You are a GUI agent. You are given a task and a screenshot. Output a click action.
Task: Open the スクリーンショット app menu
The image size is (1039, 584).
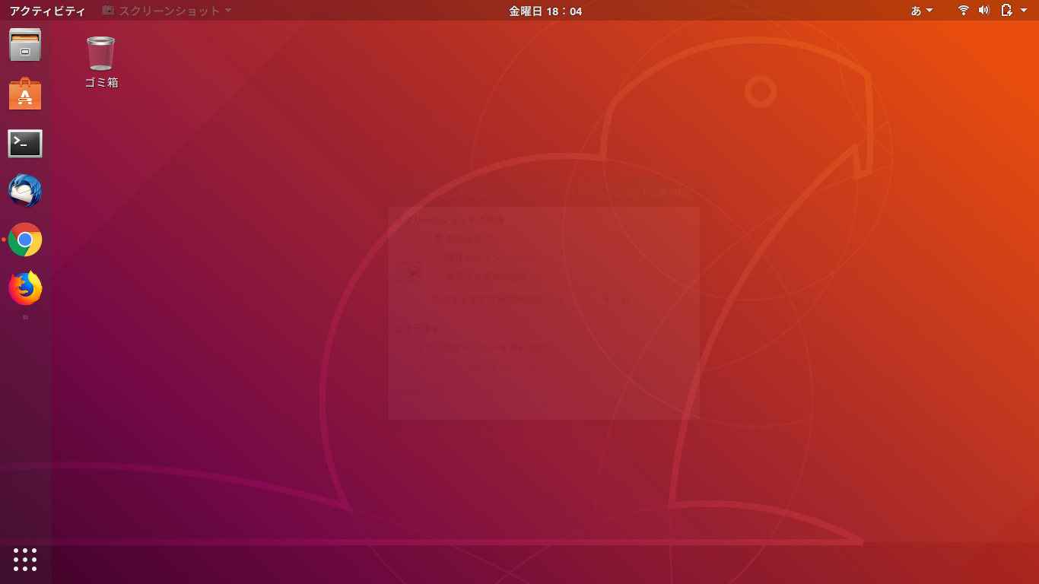click(x=167, y=11)
